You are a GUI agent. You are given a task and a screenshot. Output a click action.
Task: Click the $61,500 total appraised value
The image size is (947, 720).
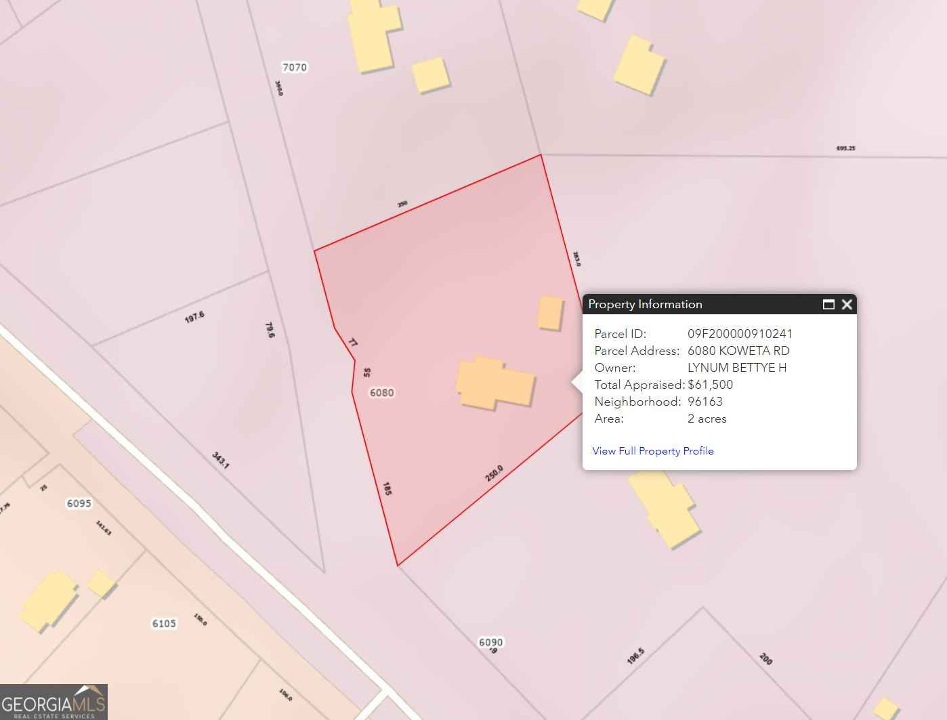point(710,385)
